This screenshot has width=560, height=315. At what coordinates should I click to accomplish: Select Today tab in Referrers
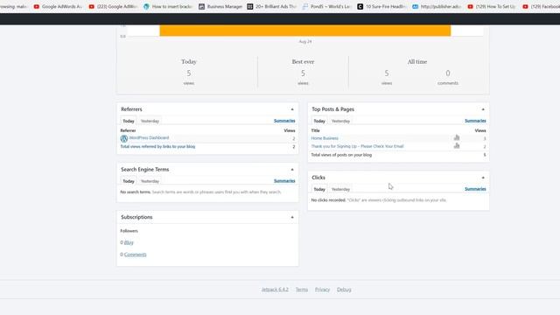point(129,121)
